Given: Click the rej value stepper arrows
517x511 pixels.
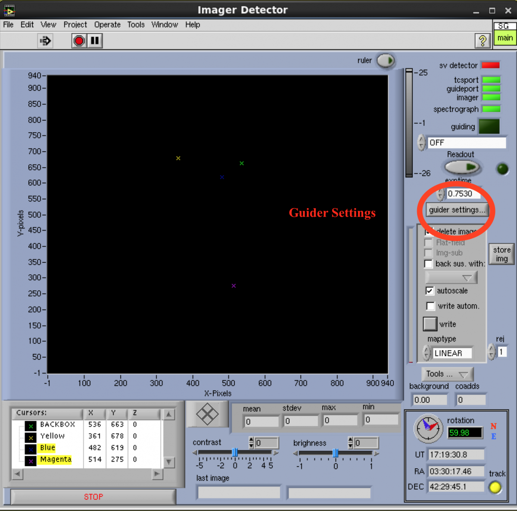Looking at the screenshot, I should click(x=492, y=352).
